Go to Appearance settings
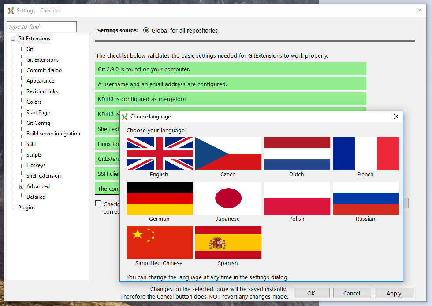 40,81
